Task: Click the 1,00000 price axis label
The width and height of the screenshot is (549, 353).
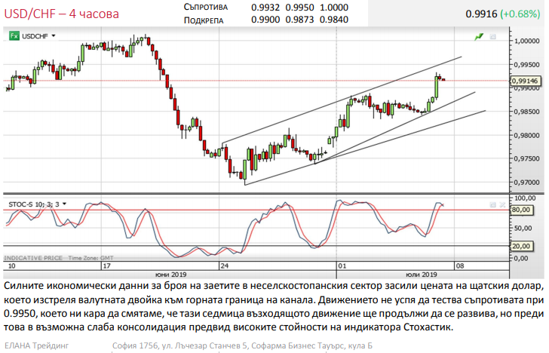Action: (526, 41)
